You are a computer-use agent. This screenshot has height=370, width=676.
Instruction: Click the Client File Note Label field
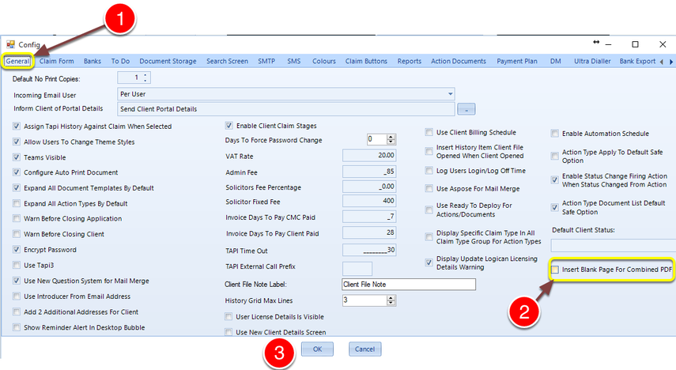409,285
